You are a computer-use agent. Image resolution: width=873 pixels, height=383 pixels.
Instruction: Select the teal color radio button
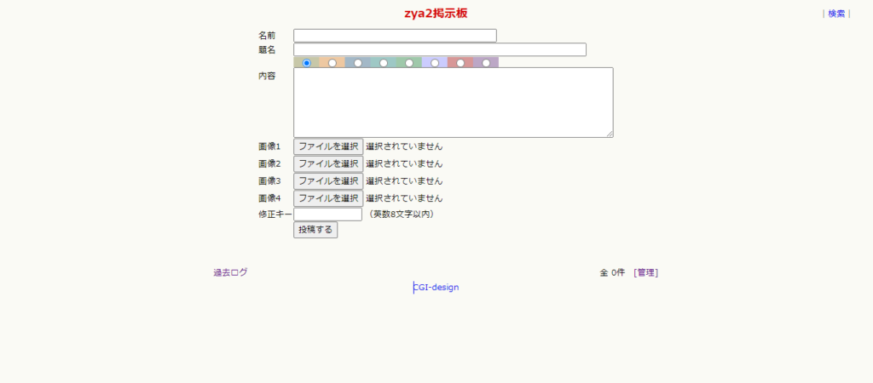[384, 63]
